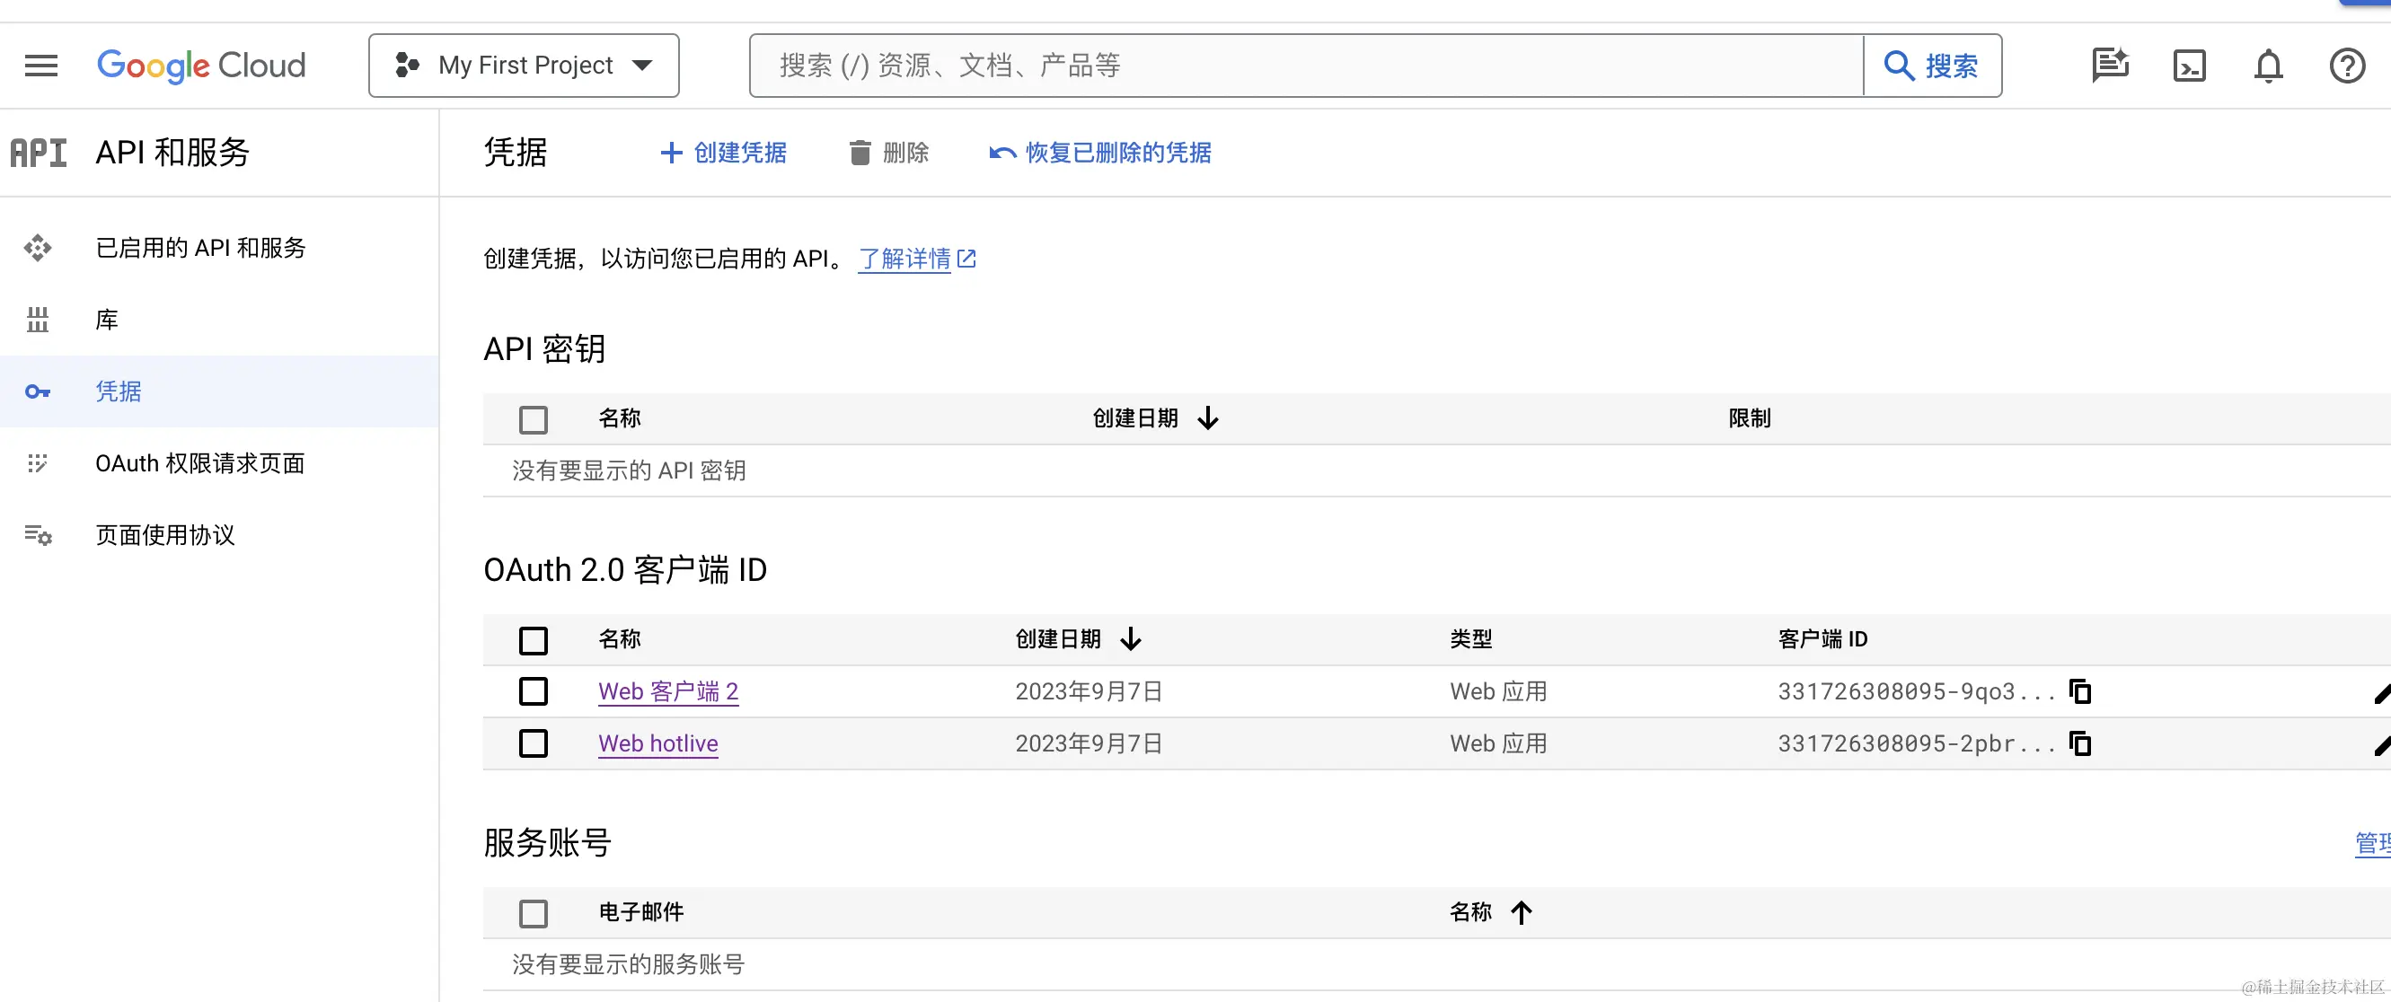Viewport: 2391px width, 1002px height.
Task: Open OAuth 权限请求页面 sidebar item
Action: point(219,463)
